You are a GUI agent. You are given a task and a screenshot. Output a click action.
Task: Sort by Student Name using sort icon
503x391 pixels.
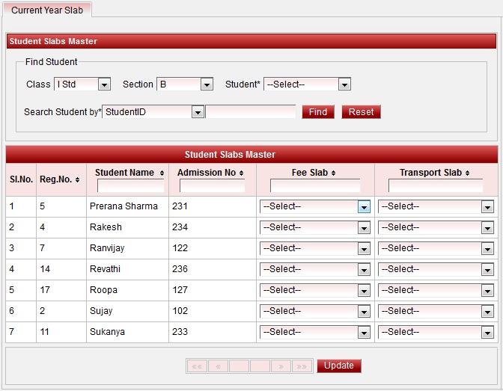162,173
